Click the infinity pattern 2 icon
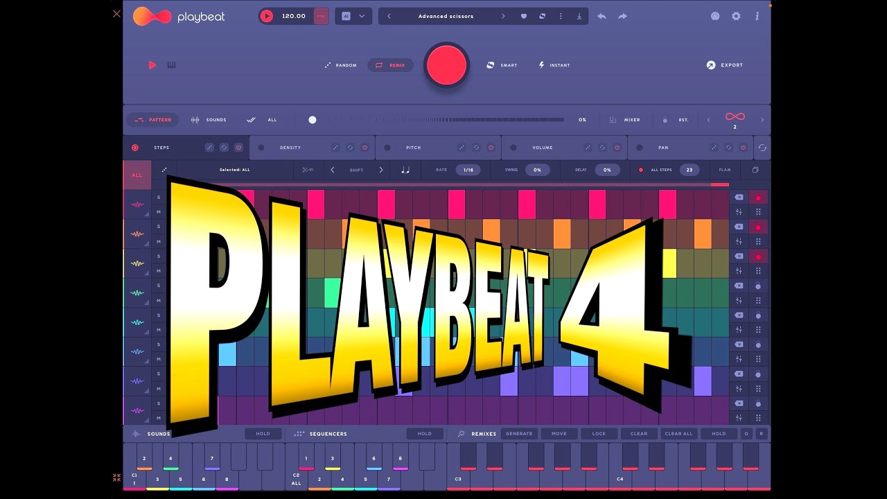887x499 pixels. [735, 117]
